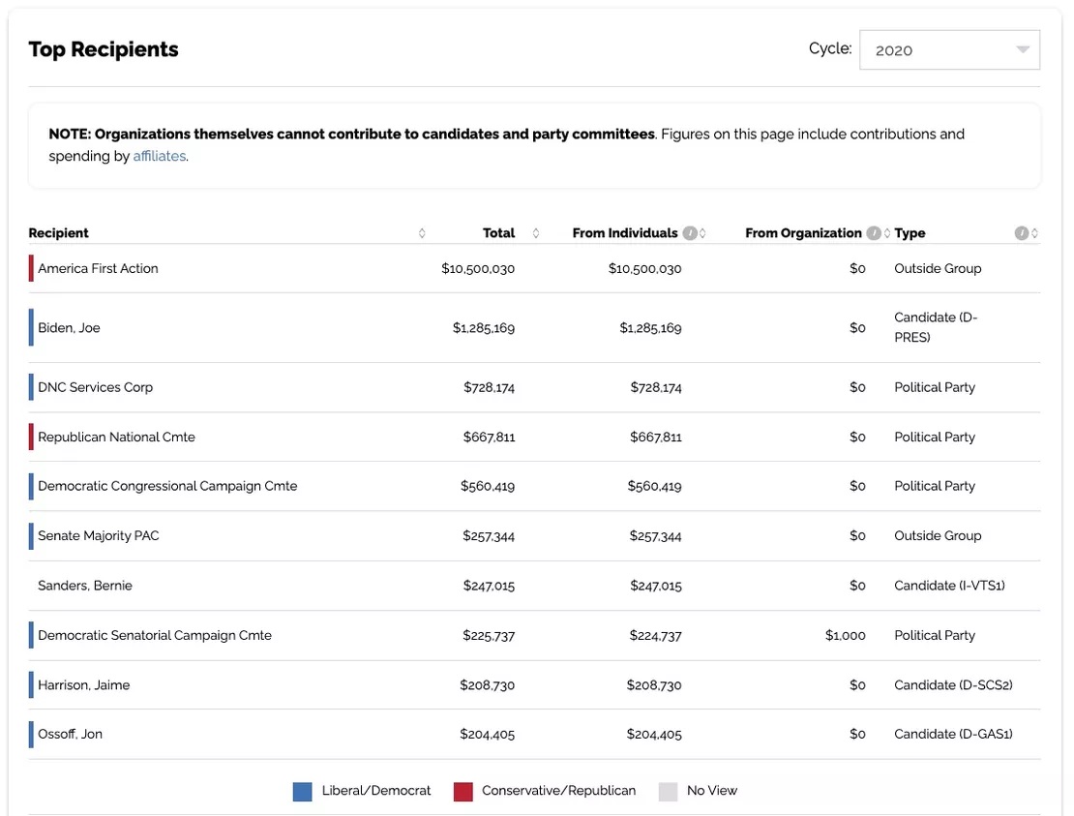Click Outside Group type for America First Action
Screen dimensions: 1074x816
tap(938, 268)
